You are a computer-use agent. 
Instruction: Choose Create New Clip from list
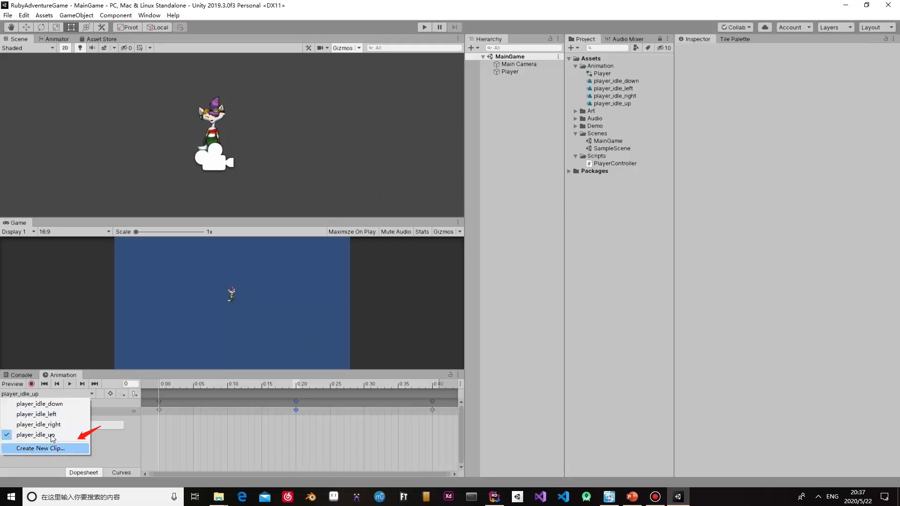pos(40,448)
